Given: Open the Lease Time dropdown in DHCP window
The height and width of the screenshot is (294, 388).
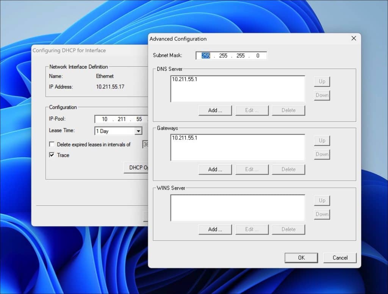Looking at the screenshot, I should click(x=118, y=131).
